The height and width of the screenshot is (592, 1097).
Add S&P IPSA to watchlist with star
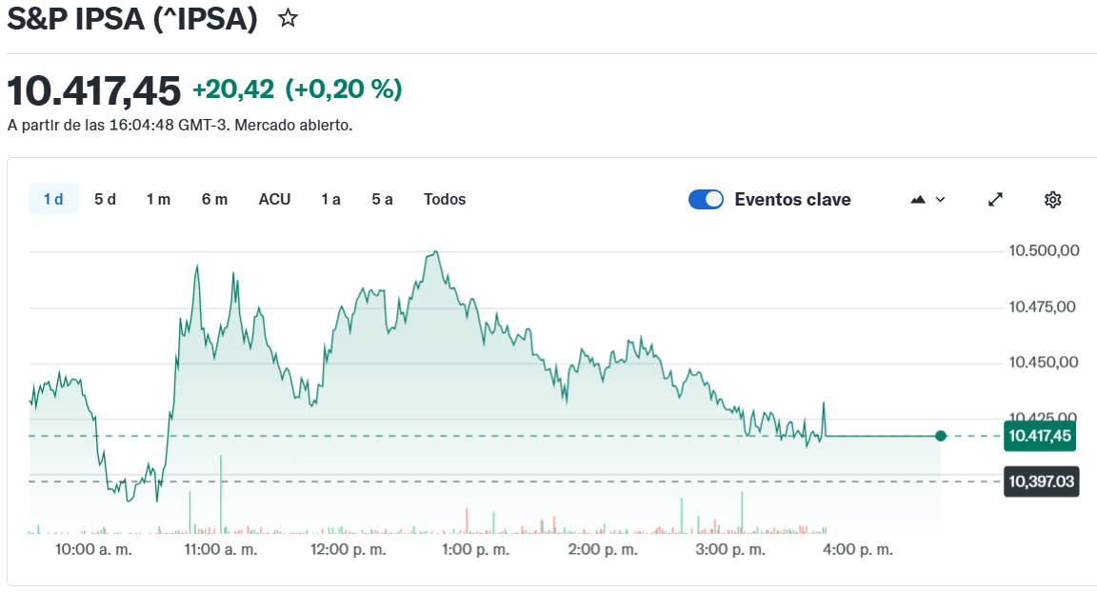click(x=288, y=18)
